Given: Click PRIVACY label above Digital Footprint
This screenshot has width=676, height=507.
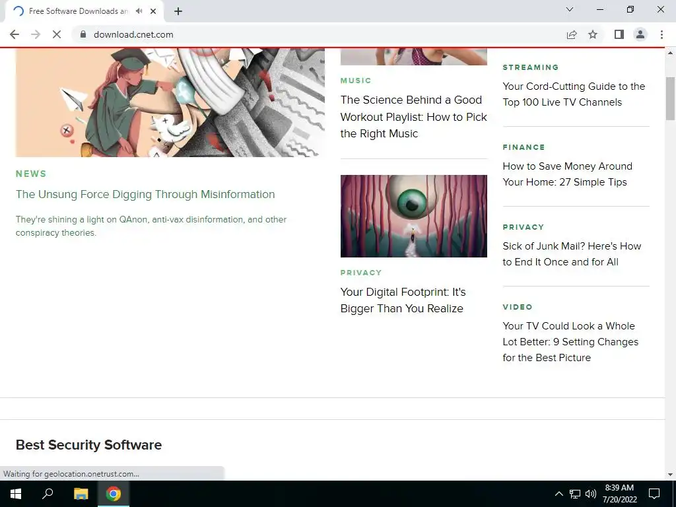Looking at the screenshot, I should [361, 273].
